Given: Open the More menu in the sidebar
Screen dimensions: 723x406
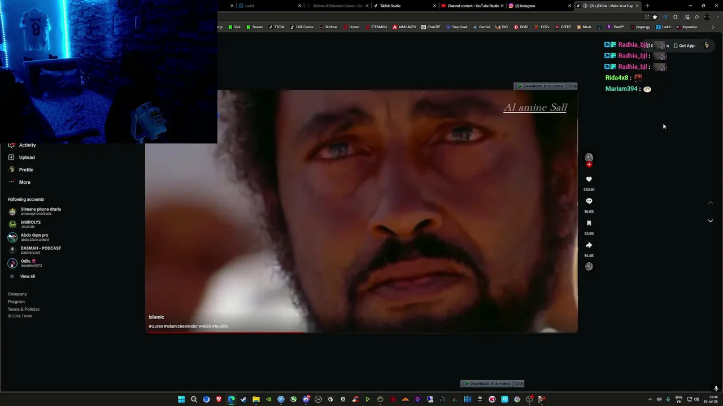Looking at the screenshot, I should click(19, 182).
